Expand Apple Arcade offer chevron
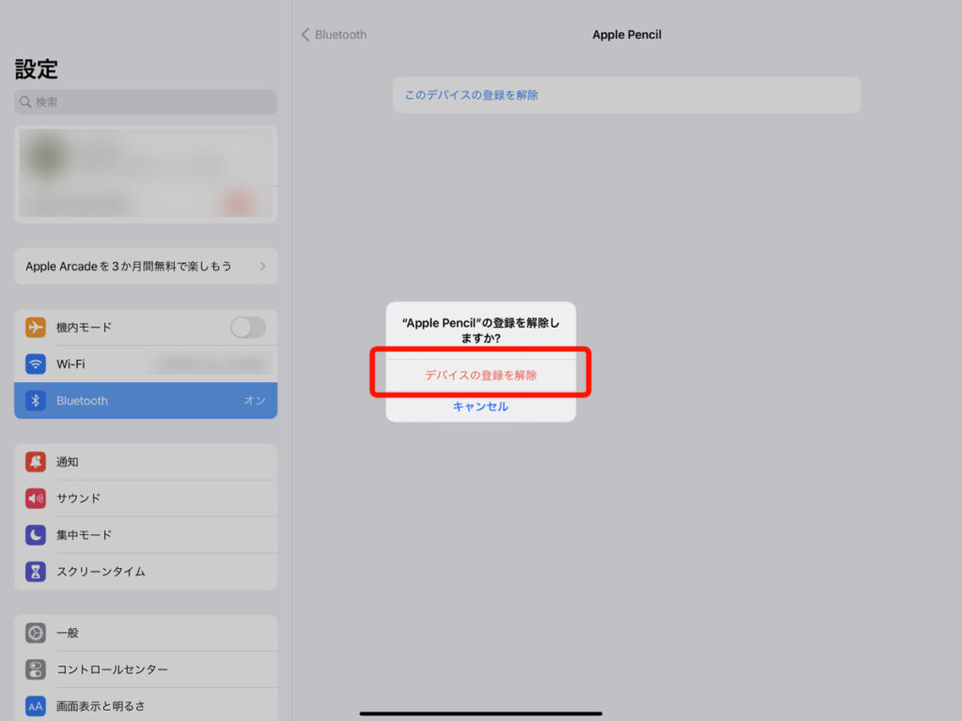This screenshot has height=721, width=962. [x=262, y=267]
